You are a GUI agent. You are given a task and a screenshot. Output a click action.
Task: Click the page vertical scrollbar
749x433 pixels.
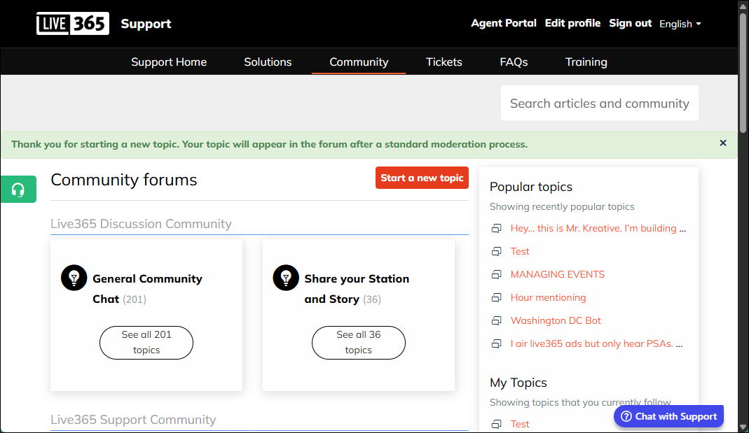pos(743,71)
